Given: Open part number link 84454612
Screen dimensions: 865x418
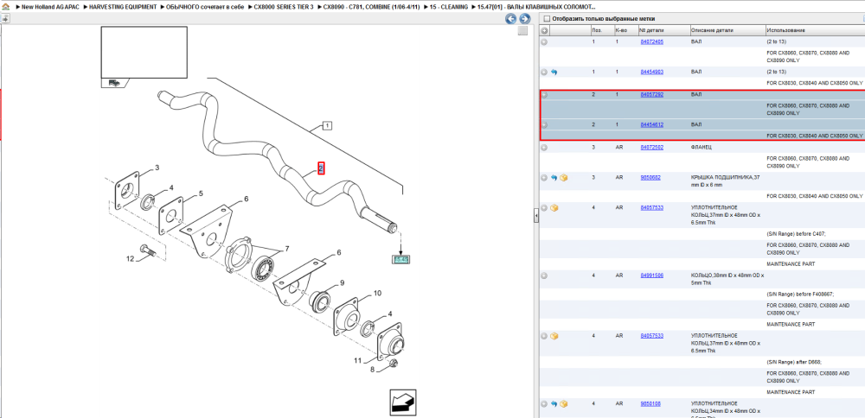Looking at the screenshot, I should (x=651, y=125).
